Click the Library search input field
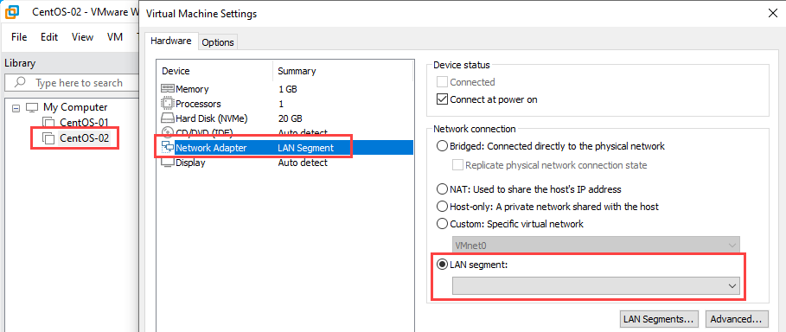Screen dimensions: 786x332 [x=71, y=83]
